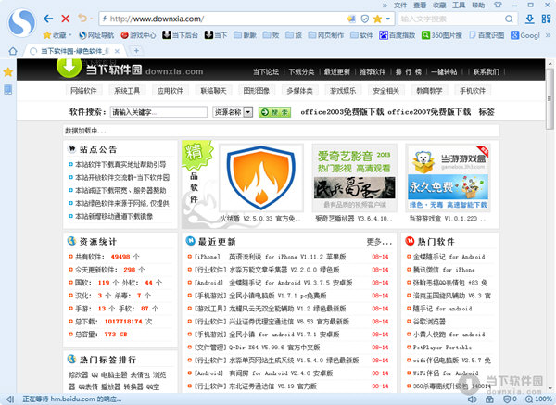Click the home icon beside tabs

tap(13, 51)
